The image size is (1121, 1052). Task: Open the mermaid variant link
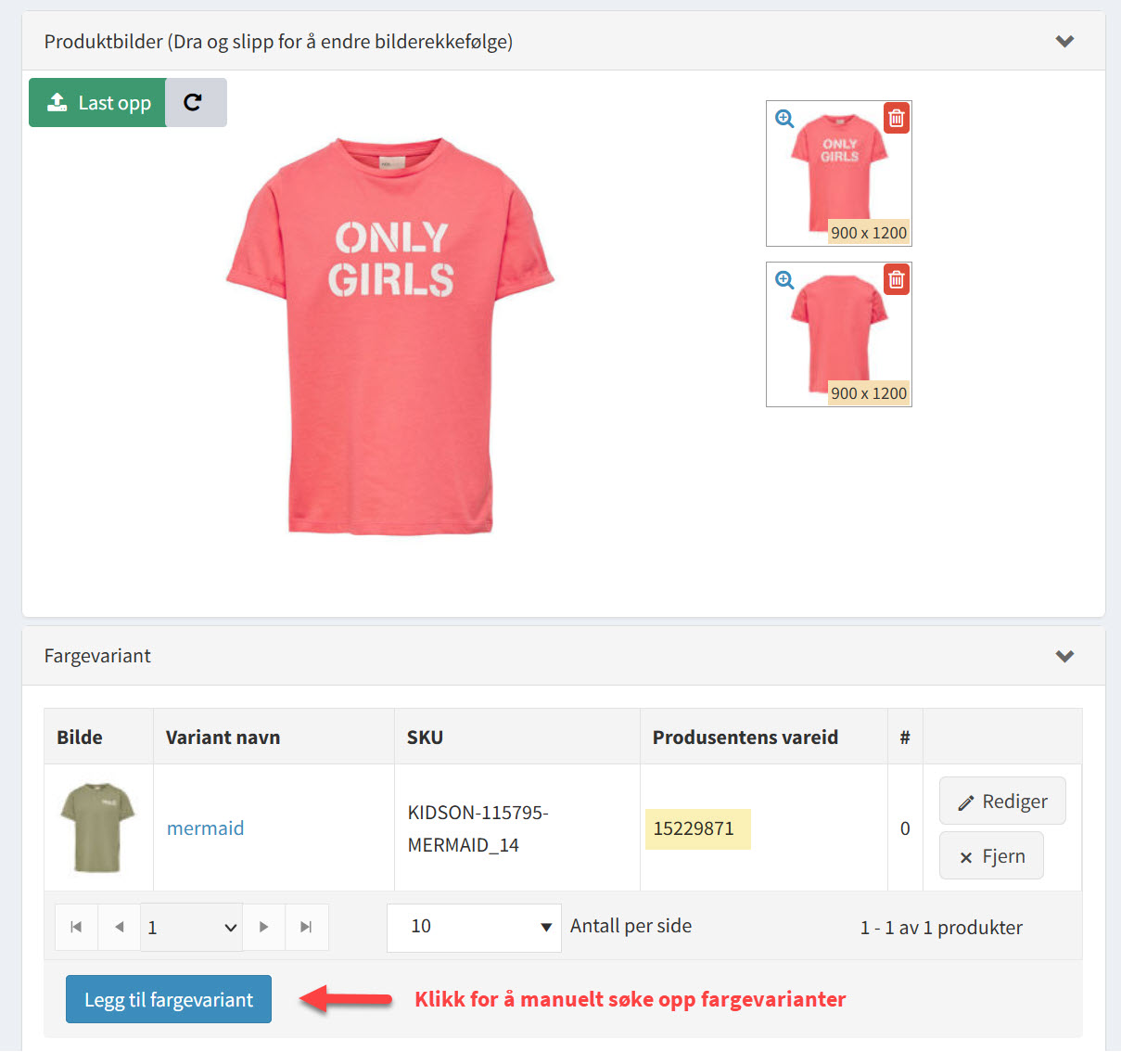(206, 828)
